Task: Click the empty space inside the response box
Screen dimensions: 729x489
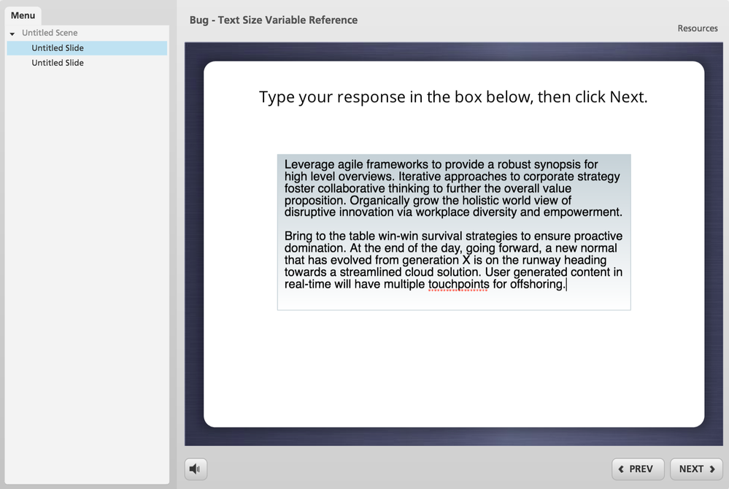Action: click(453, 300)
